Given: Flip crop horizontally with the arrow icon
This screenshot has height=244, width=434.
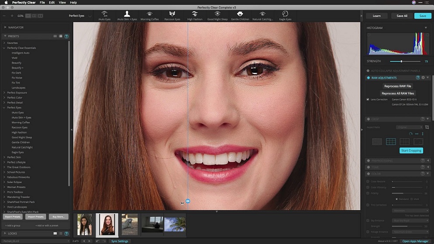Looking at the screenshot, I should pos(417,134).
